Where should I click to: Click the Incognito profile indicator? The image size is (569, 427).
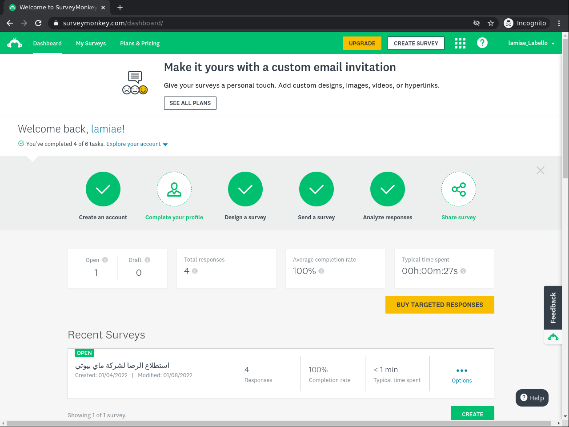(526, 23)
